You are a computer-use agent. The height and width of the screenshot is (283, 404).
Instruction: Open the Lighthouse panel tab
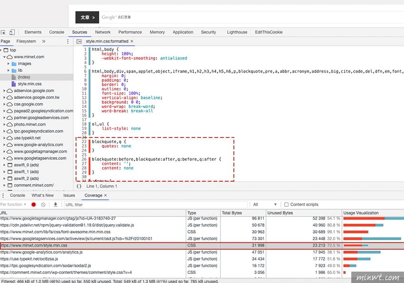coord(237,32)
